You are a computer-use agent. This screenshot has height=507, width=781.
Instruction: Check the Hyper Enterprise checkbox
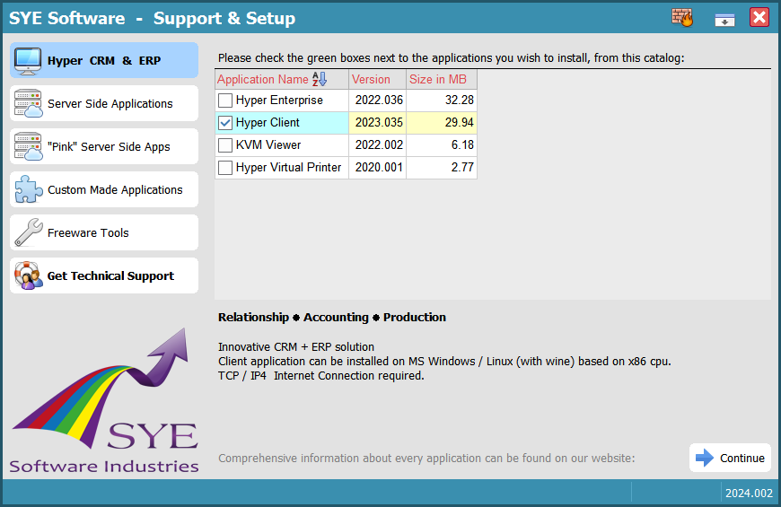click(225, 101)
